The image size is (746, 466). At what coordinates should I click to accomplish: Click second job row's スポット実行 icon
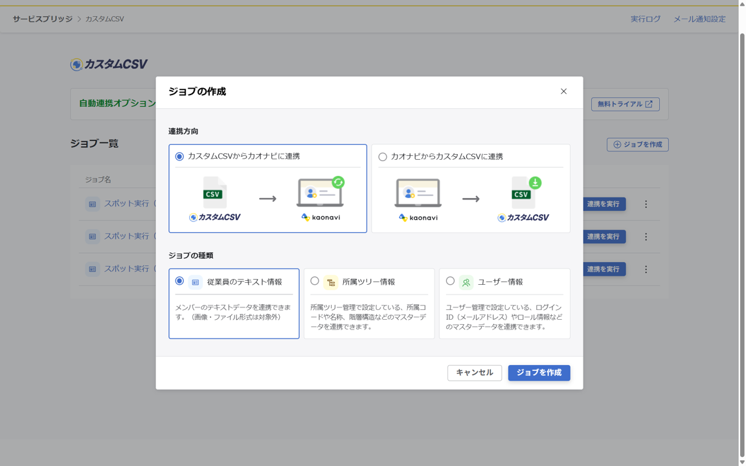coord(93,237)
